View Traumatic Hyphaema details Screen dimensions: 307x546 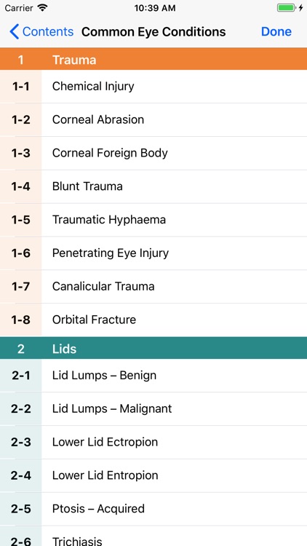click(x=153, y=220)
